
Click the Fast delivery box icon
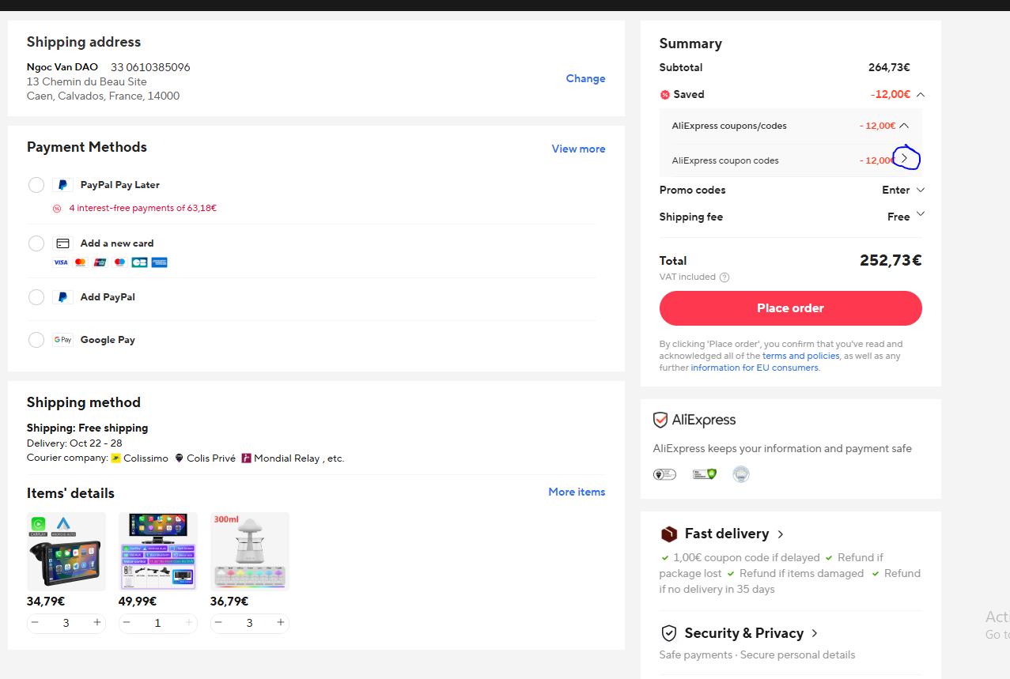(x=669, y=534)
